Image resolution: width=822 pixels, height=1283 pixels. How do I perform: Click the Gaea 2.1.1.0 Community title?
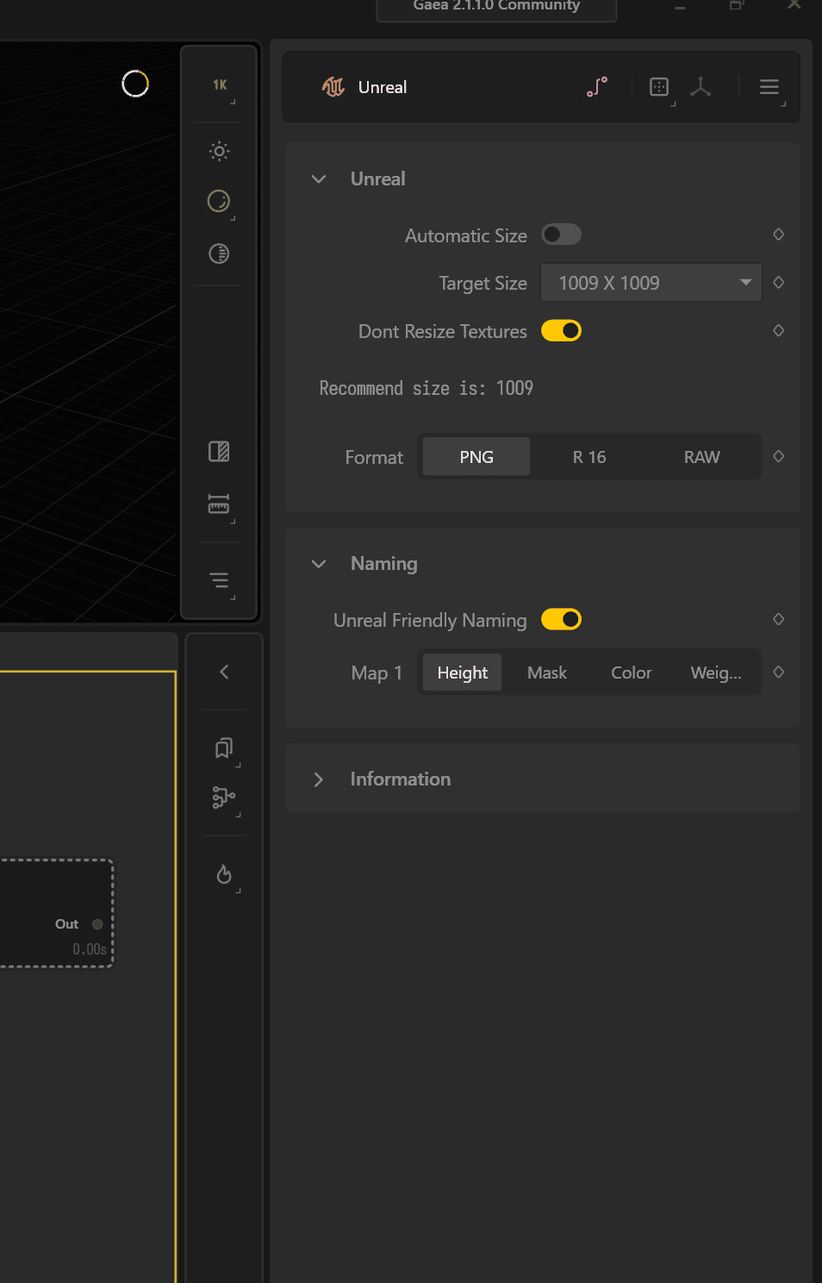[496, 6]
